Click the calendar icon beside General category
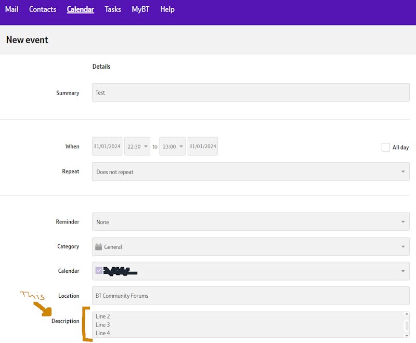Screen dimensions: 416x343 click(x=98, y=246)
